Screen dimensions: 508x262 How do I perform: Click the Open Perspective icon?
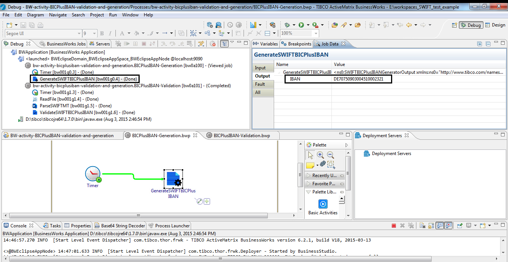(x=454, y=25)
